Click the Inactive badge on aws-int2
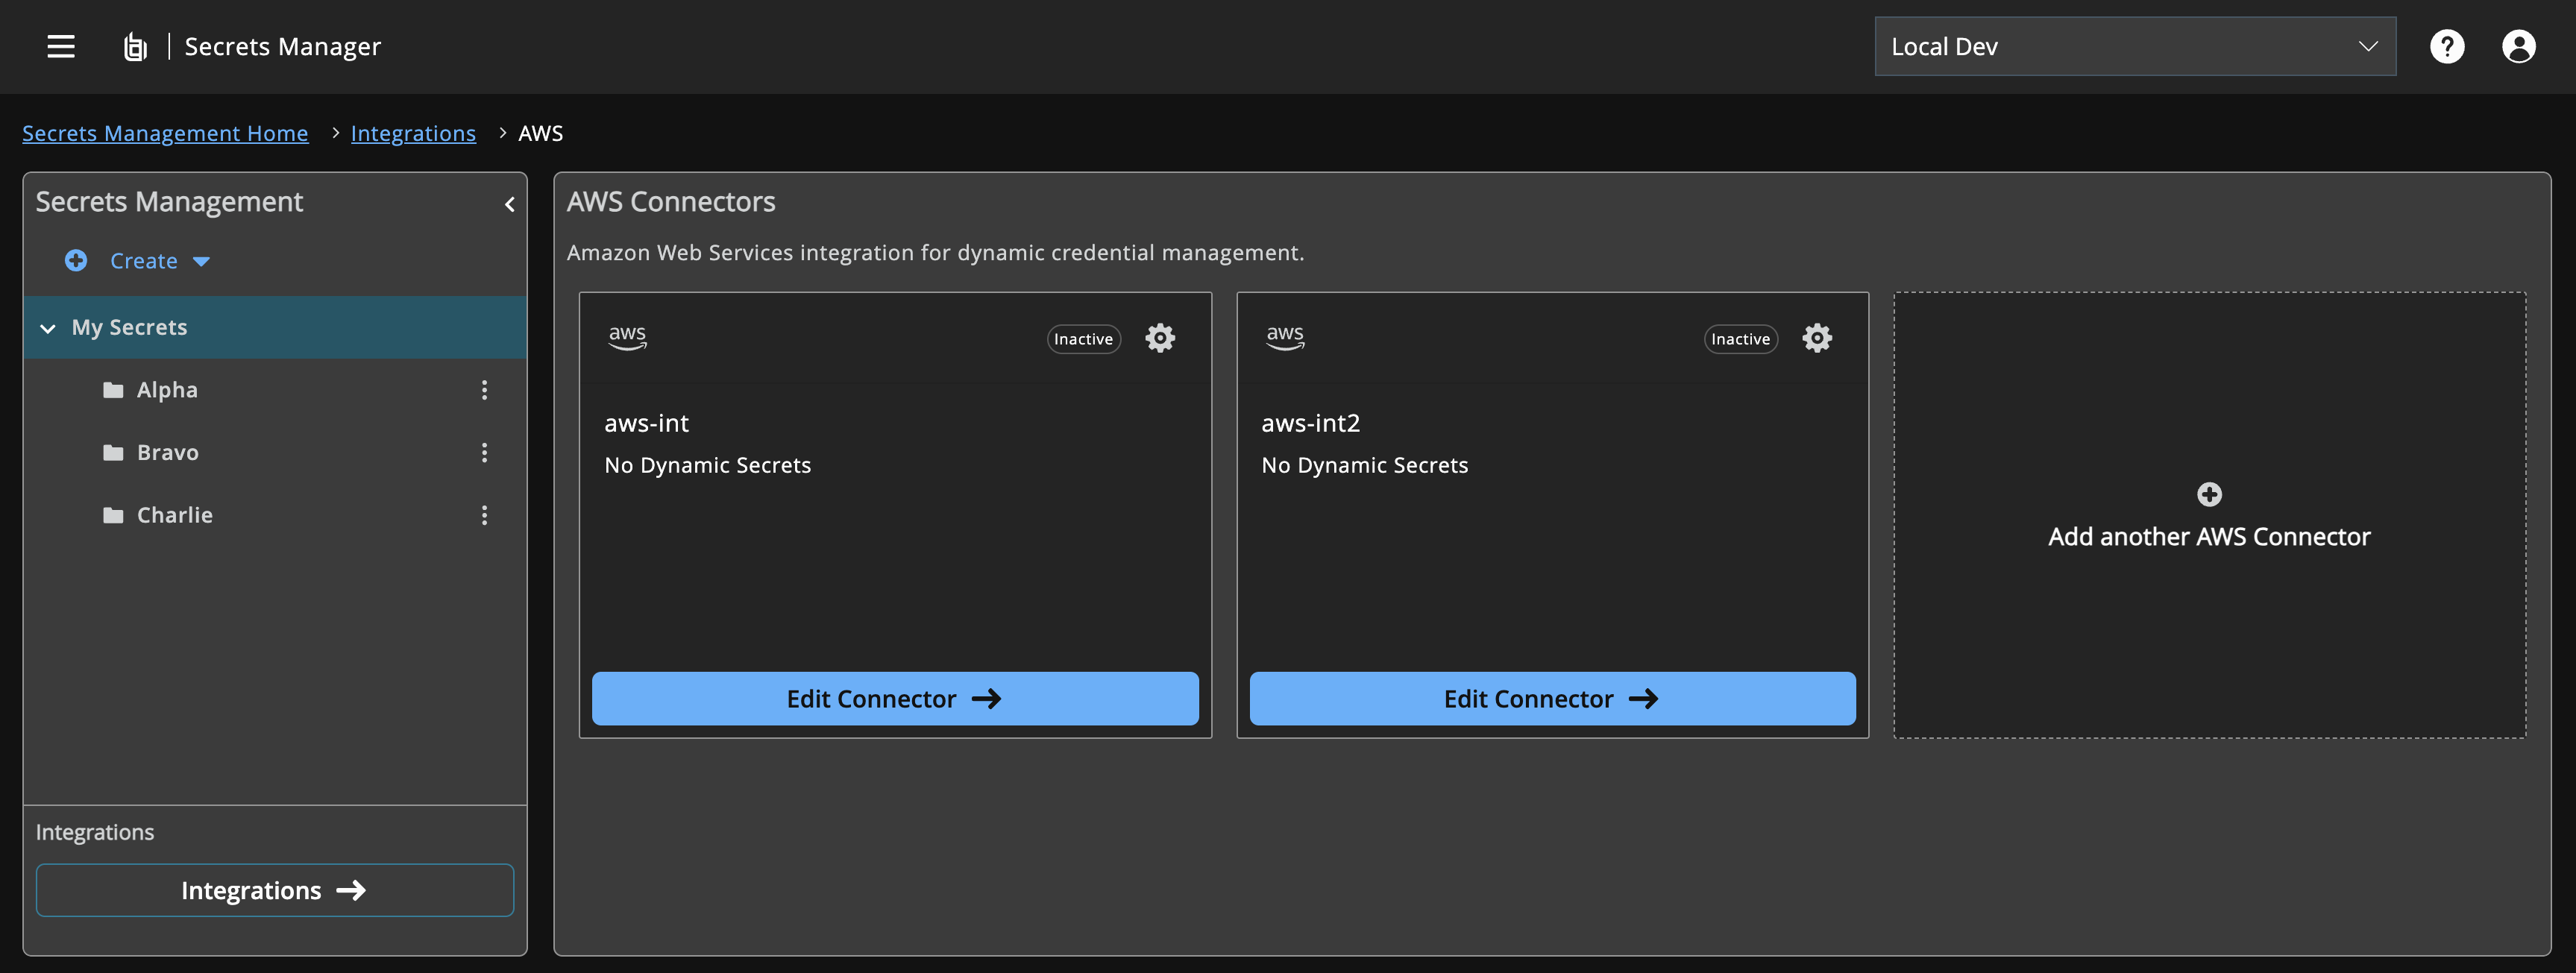This screenshot has width=2576, height=973. pyautogui.click(x=1741, y=339)
